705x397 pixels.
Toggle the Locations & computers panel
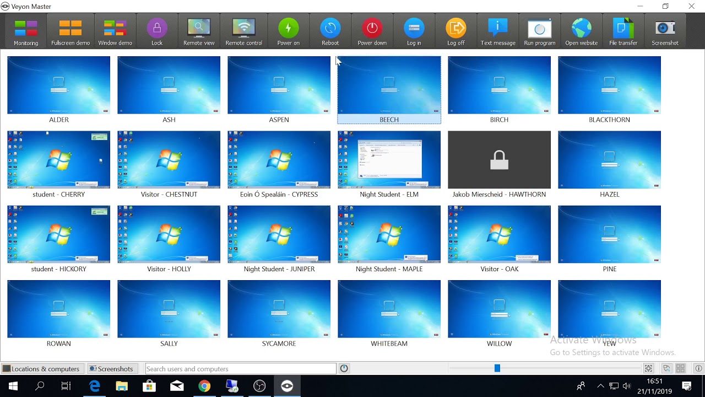click(x=42, y=369)
